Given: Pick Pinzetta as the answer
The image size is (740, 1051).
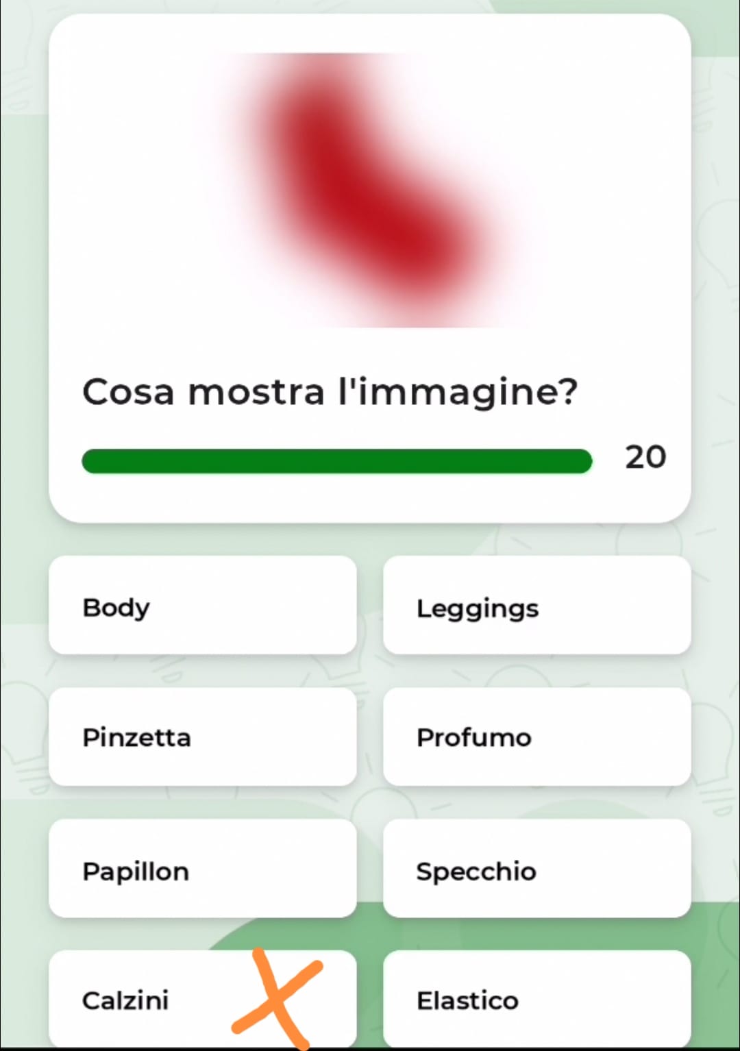Looking at the screenshot, I should (x=202, y=737).
